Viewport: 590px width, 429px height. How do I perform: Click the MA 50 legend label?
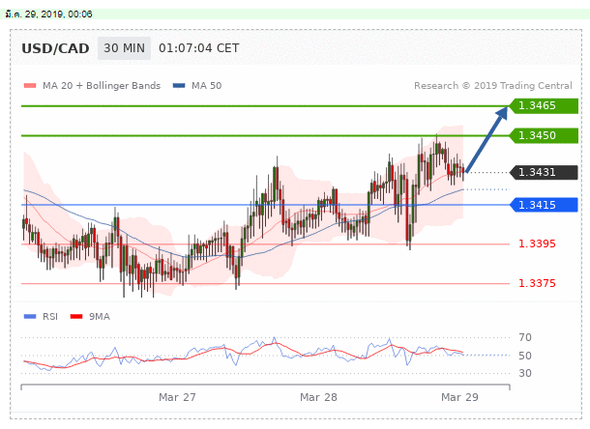[207, 86]
